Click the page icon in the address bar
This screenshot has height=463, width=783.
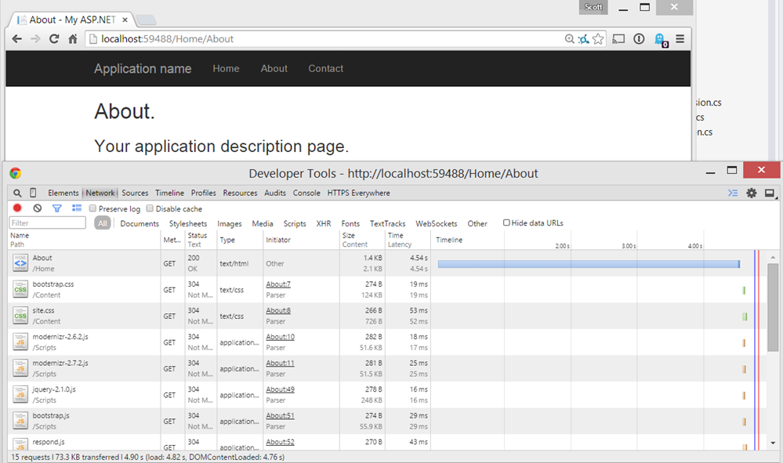pos(93,39)
